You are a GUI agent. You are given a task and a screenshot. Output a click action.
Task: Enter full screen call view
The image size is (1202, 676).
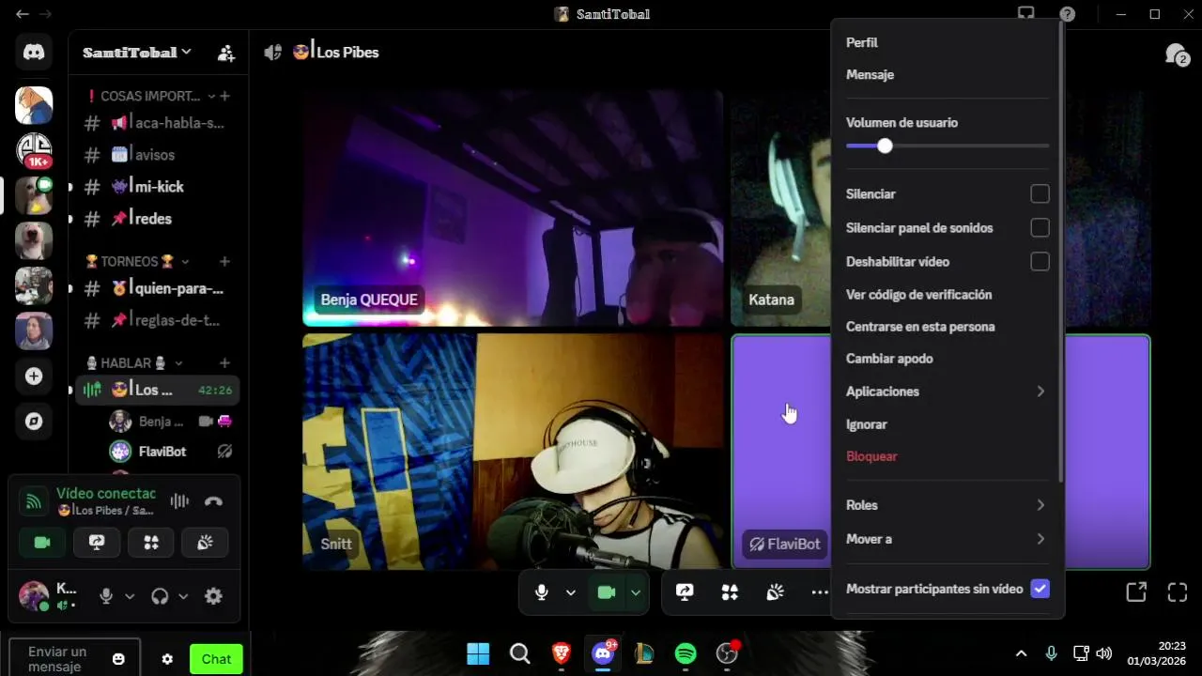pos(1178,592)
